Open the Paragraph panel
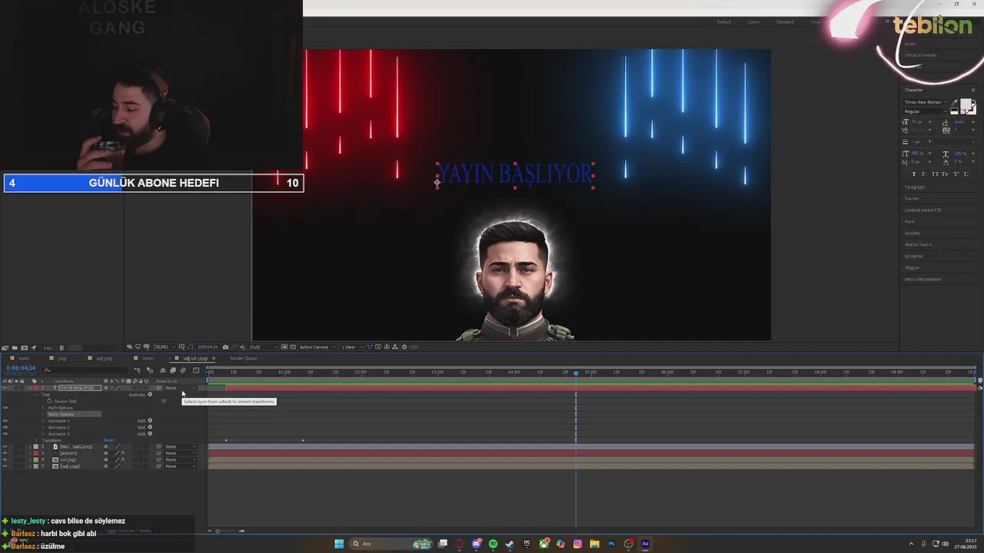The width and height of the screenshot is (984, 553). [915, 187]
